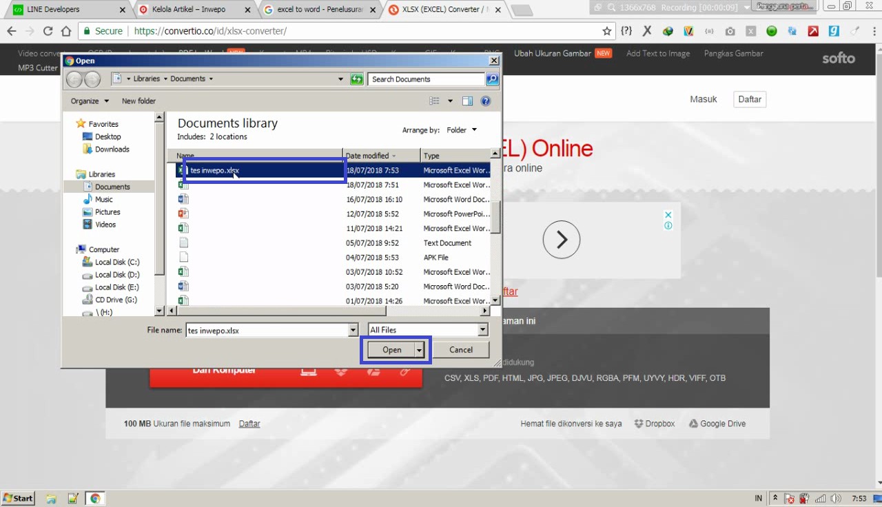Click the APK file icon dated 04/07/2018

click(183, 257)
